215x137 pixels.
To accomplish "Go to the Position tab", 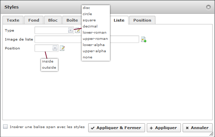I will pyautogui.click(x=142, y=20).
